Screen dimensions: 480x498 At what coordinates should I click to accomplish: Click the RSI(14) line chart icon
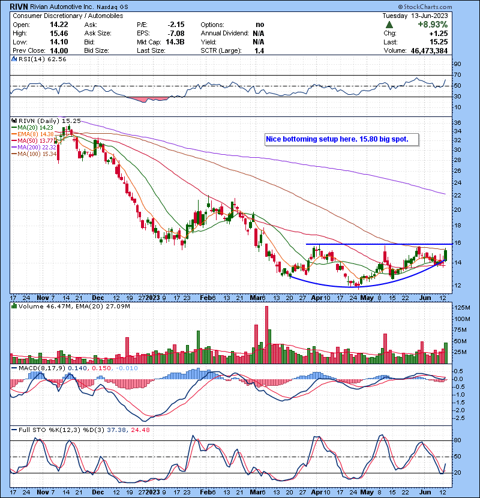(14, 59)
